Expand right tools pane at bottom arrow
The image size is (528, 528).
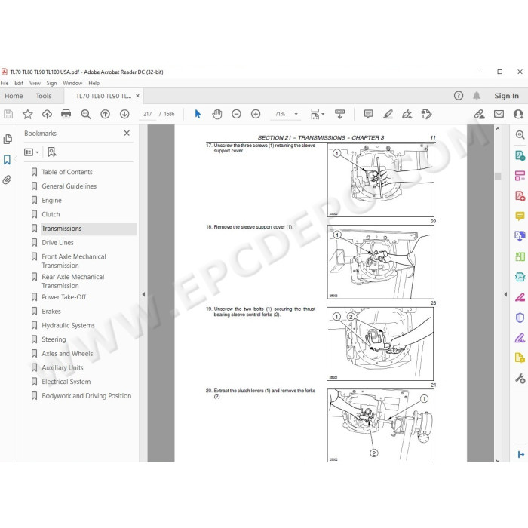tap(520, 454)
